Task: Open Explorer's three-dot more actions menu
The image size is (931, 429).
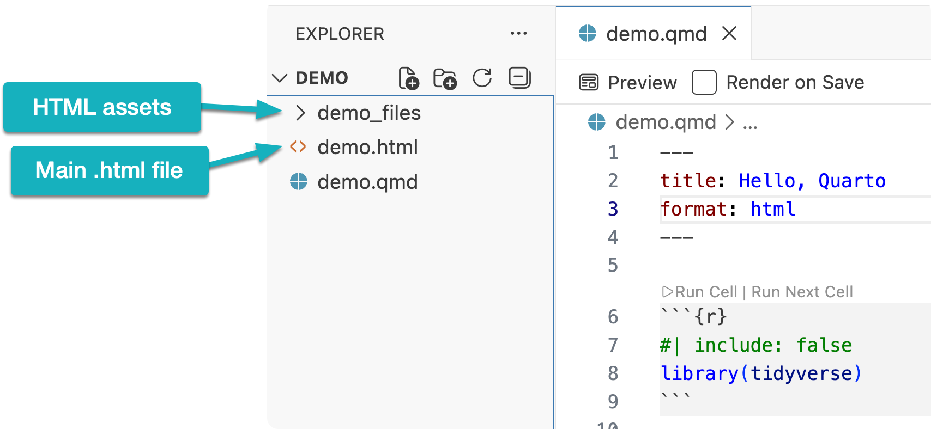Action: click(x=518, y=34)
